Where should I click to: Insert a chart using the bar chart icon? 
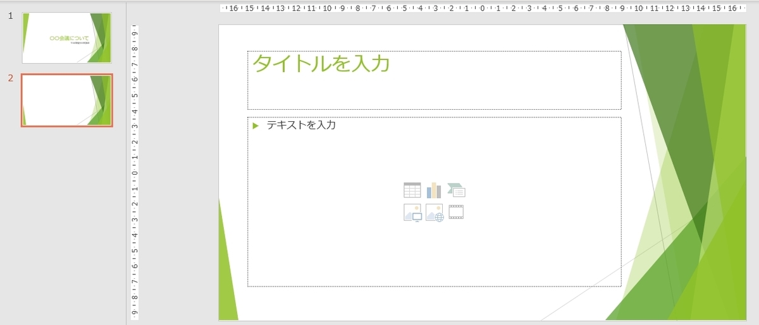pyautogui.click(x=434, y=190)
